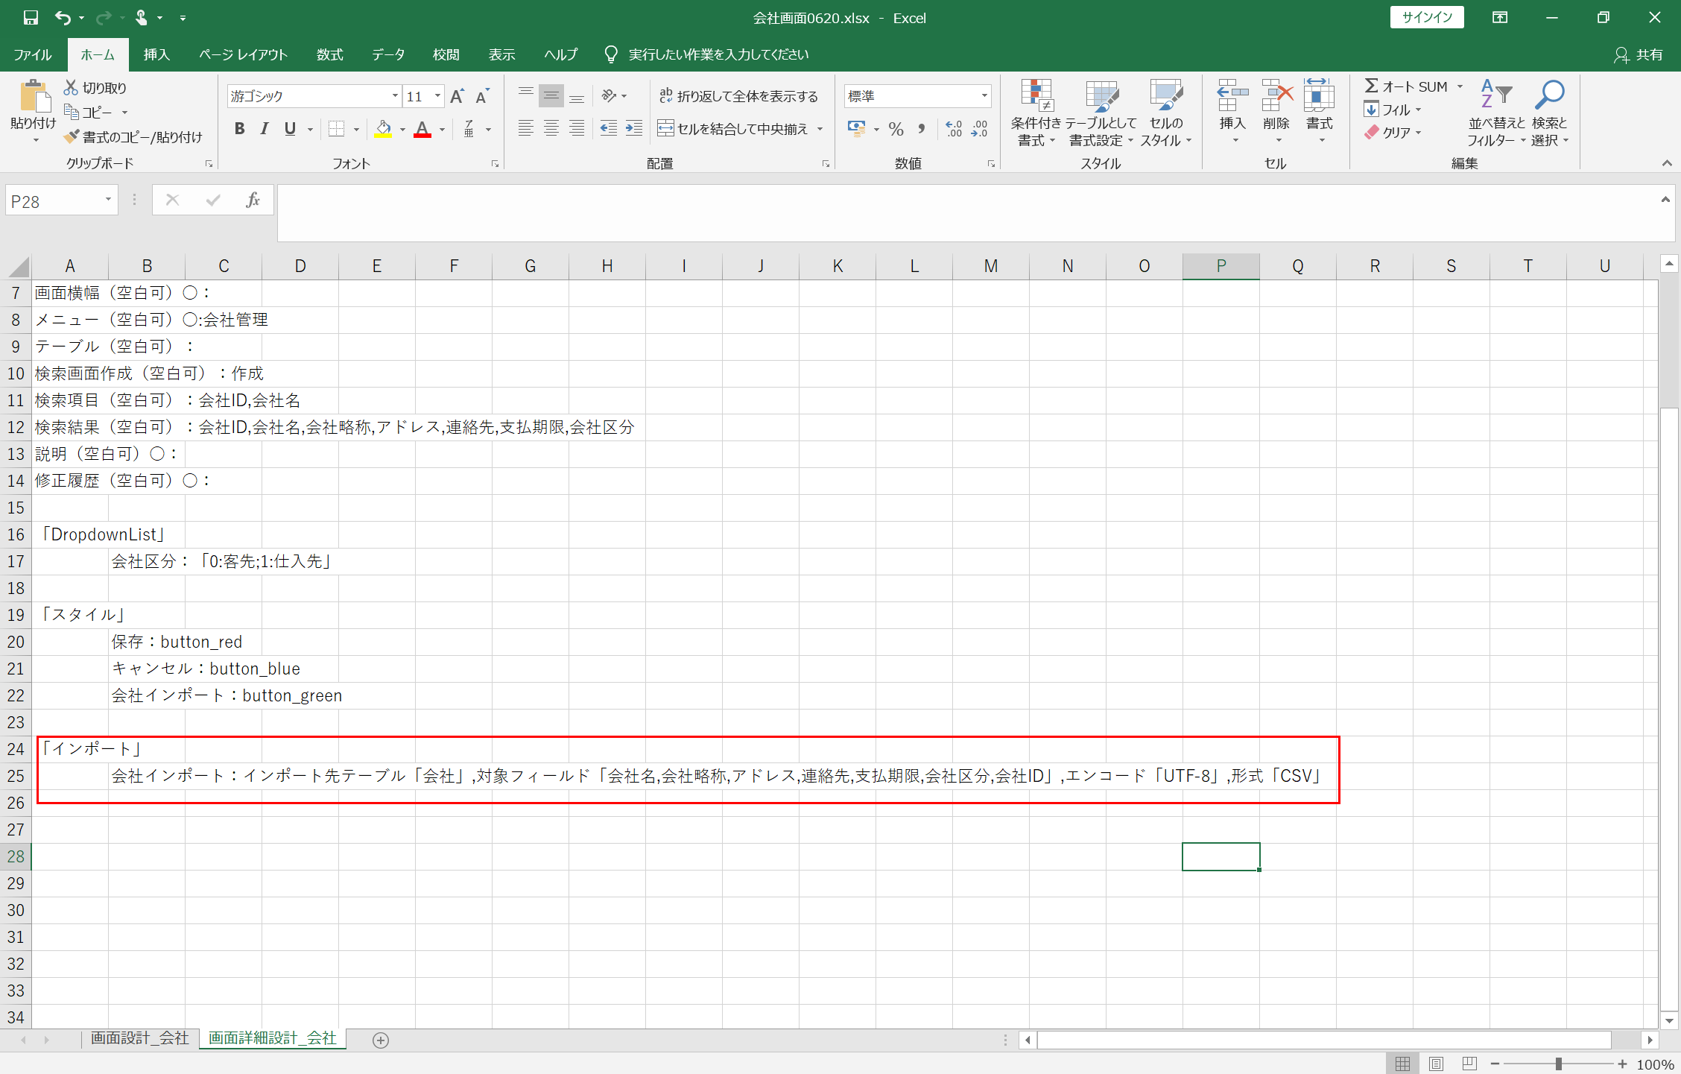The image size is (1681, 1074).
Task: Click the Increase Indent icon
Action: (634, 129)
